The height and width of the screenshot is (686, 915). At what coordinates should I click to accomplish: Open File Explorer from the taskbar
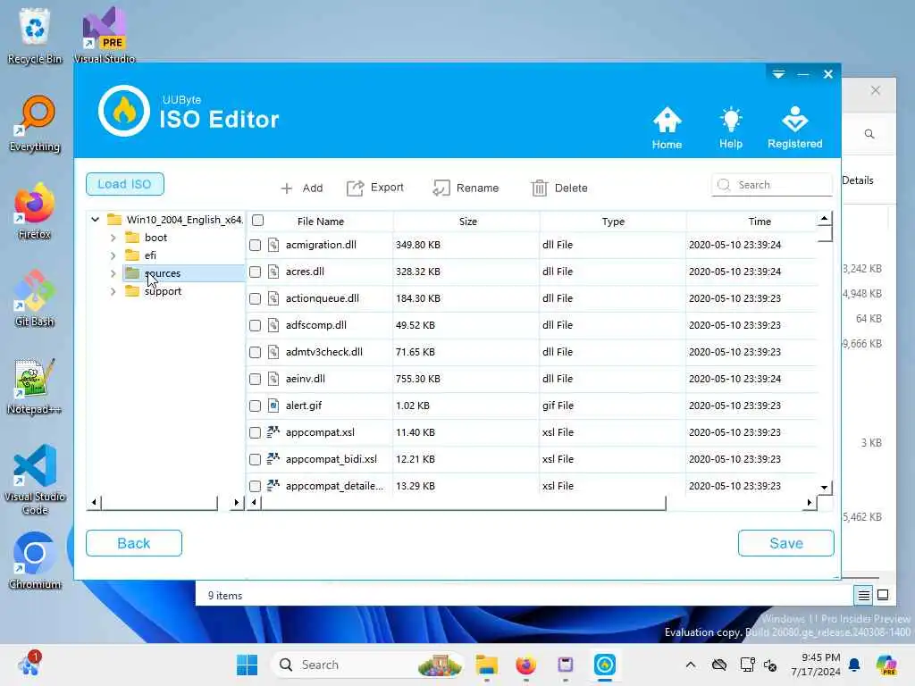tap(486, 665)
